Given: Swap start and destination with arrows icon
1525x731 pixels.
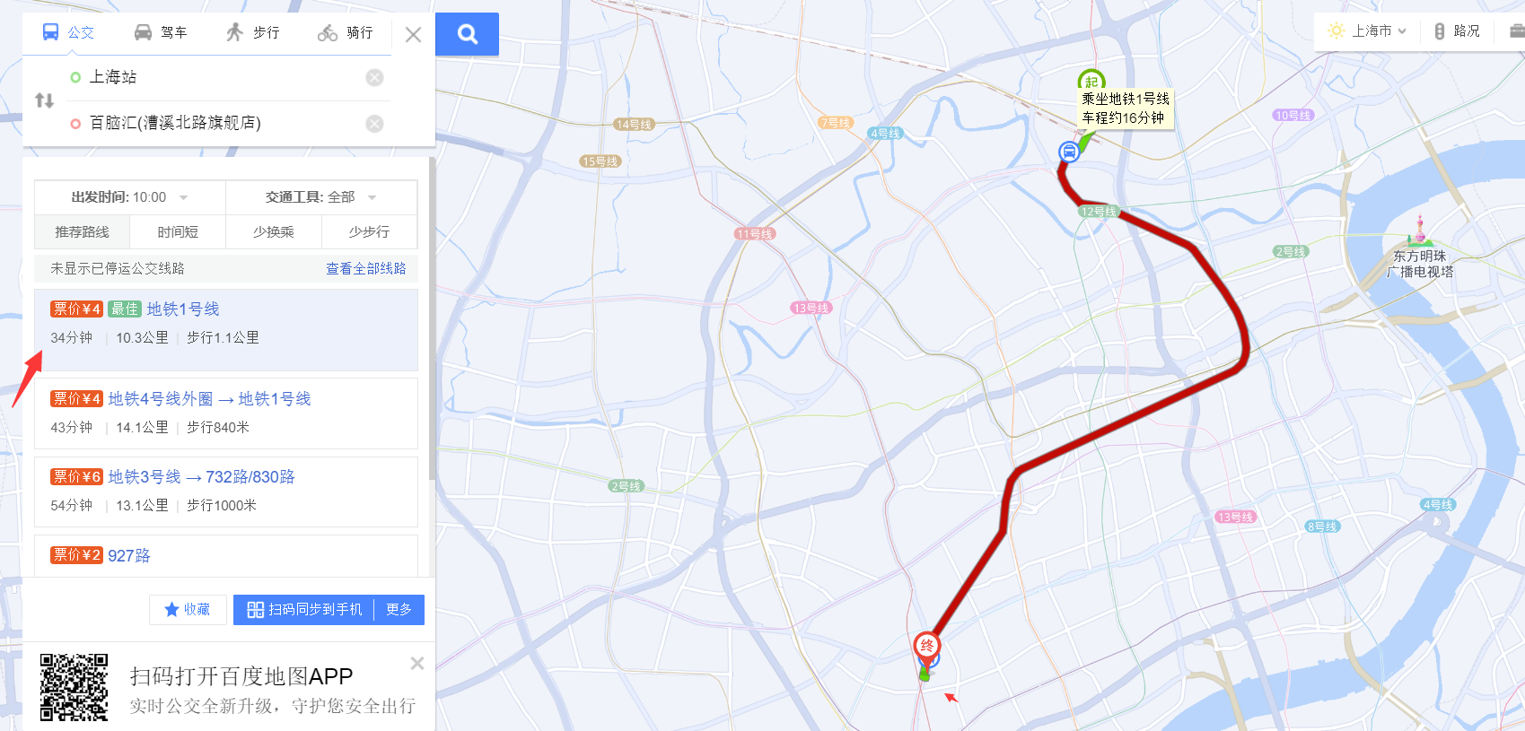Looking at the screenshot, I should pyautogui.click(x=44, y=100).
